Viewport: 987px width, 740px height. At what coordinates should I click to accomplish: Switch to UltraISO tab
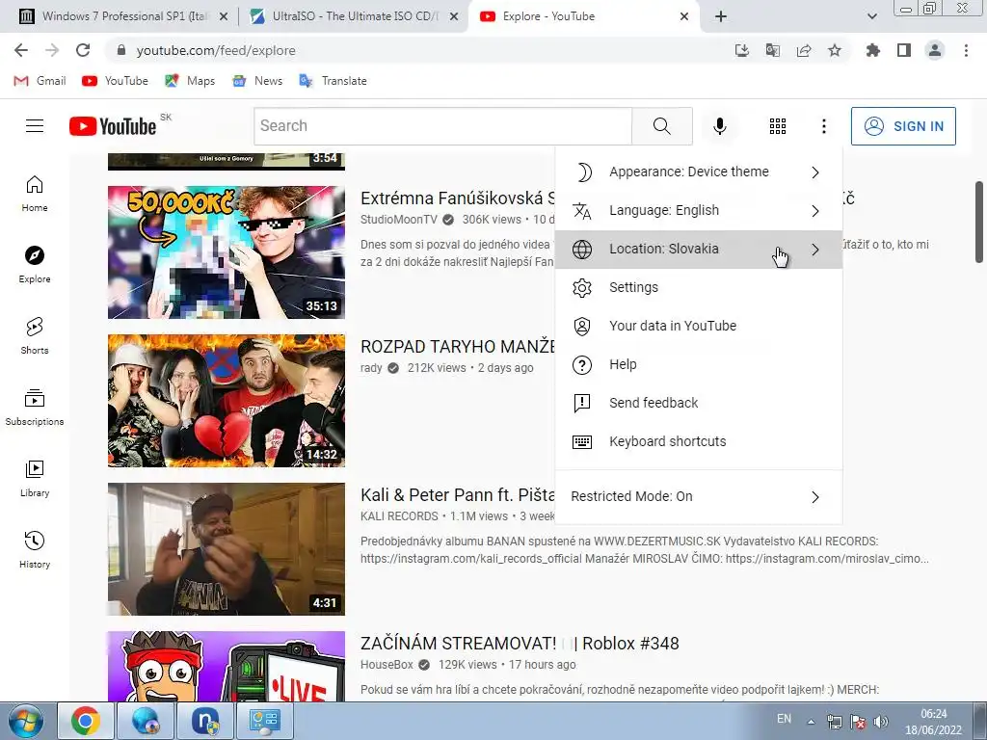[353, 16]
